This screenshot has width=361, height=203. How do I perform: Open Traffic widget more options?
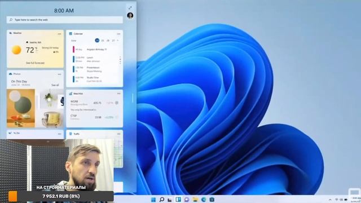coord(118,134)
